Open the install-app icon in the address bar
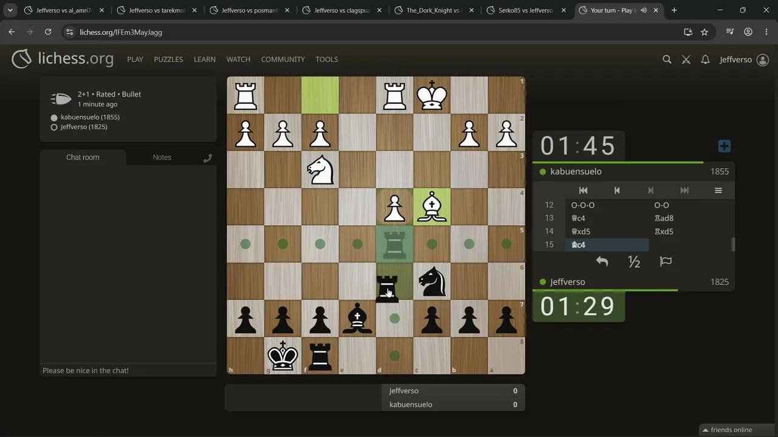Image resolution: width=778 pixels, height=437 pixels. [x=688, y=32]
